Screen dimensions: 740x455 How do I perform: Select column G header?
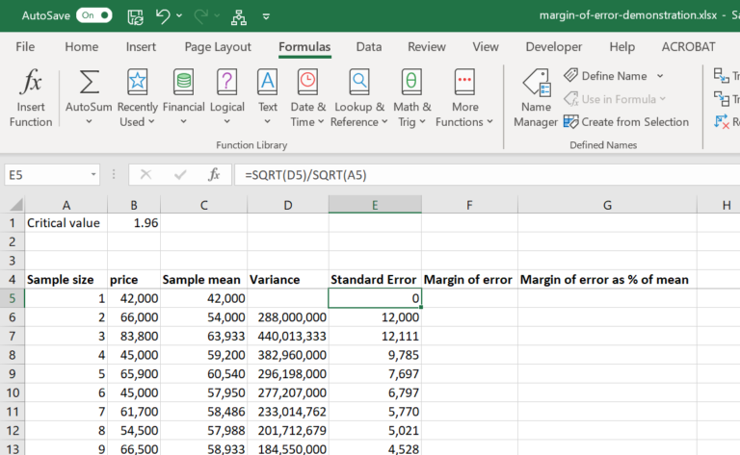pyautogui.click(x=606, y=205)
